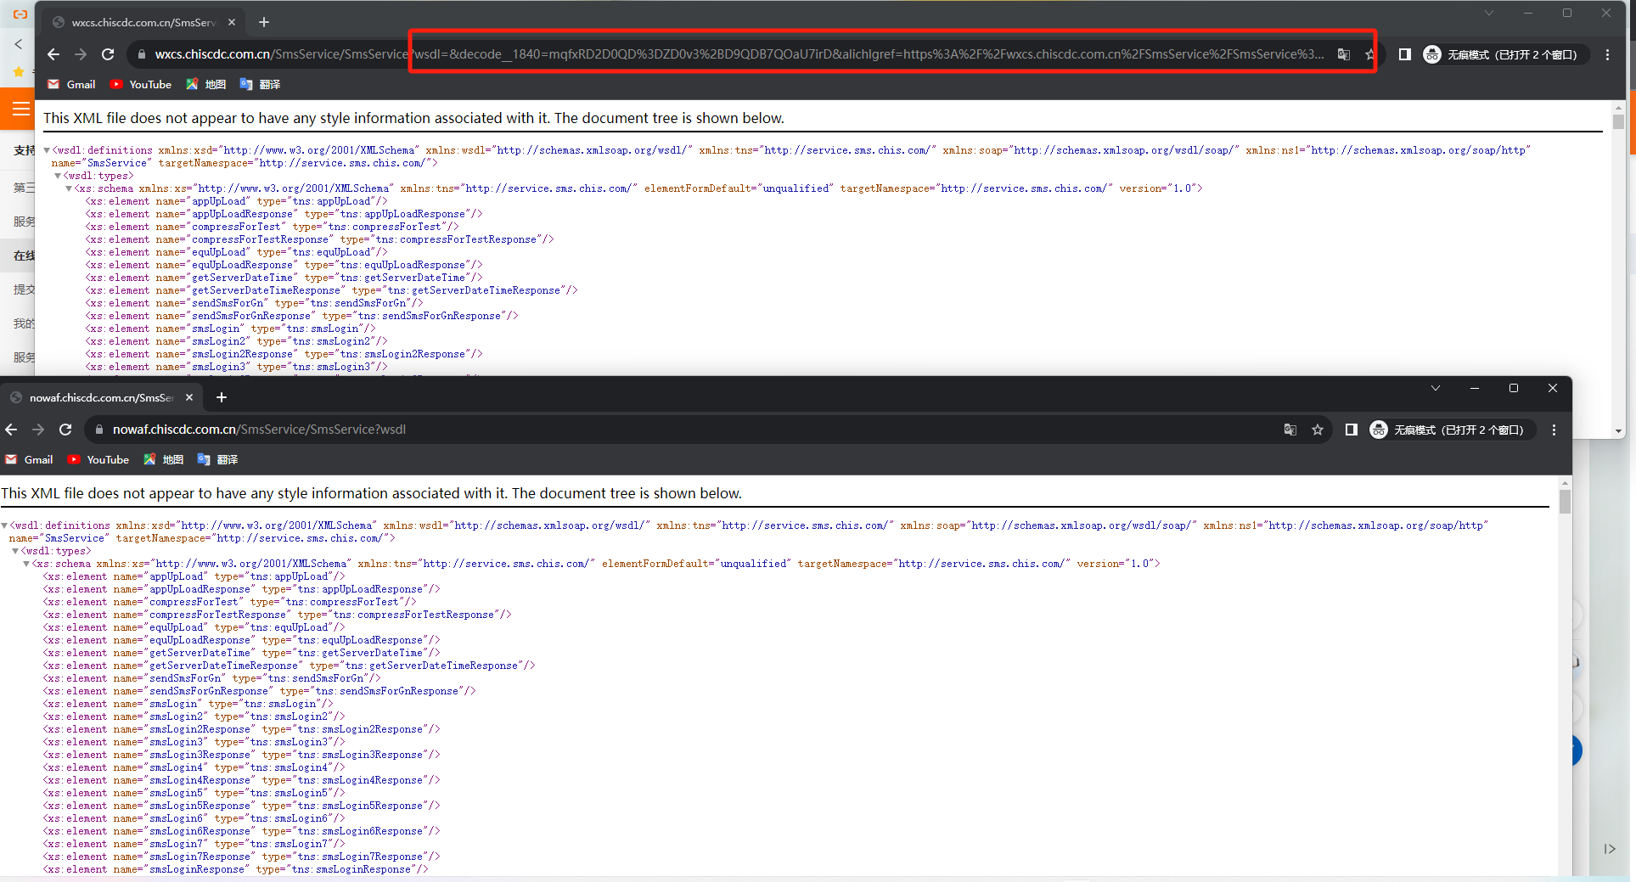
Task: Collapse wsdl:definitions node in wxcs window
Action: pyautogui.click(x=47, y=150)
